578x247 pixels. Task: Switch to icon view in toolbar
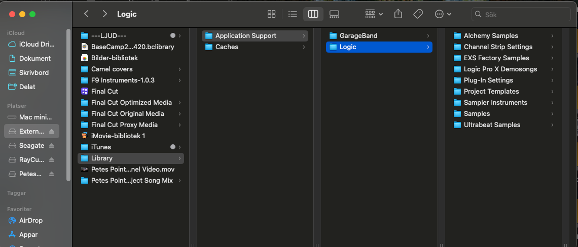(x=271, y=14)
